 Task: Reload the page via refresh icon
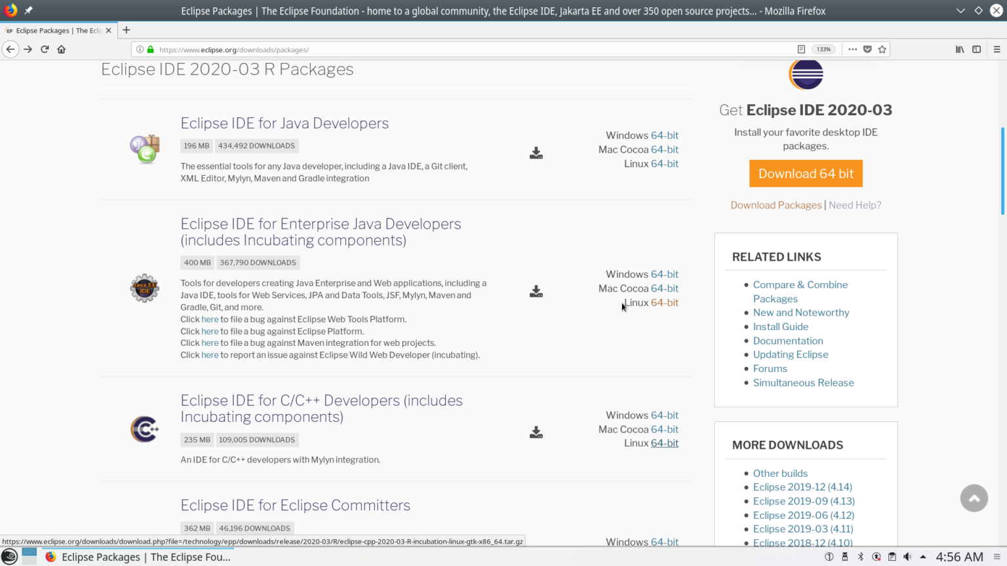click(x=44, y=49)
